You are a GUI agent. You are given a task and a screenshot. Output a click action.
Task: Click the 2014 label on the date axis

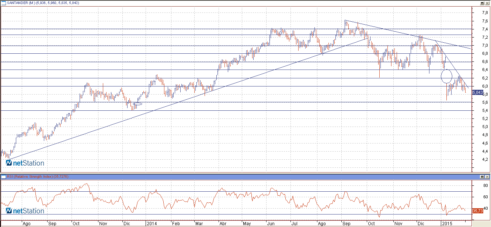(151, 223)
